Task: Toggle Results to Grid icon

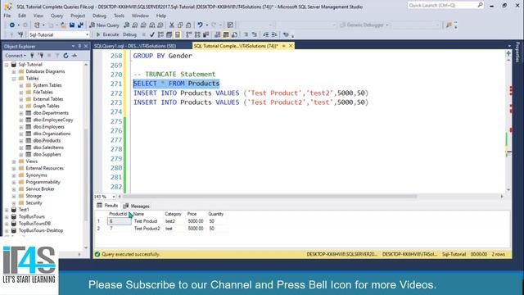Action: pyautogui.click(x=226, y=34)
